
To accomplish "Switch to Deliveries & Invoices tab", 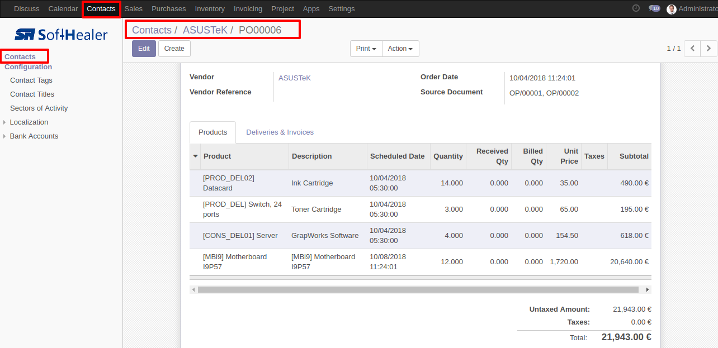I will (x=280, y=132).
